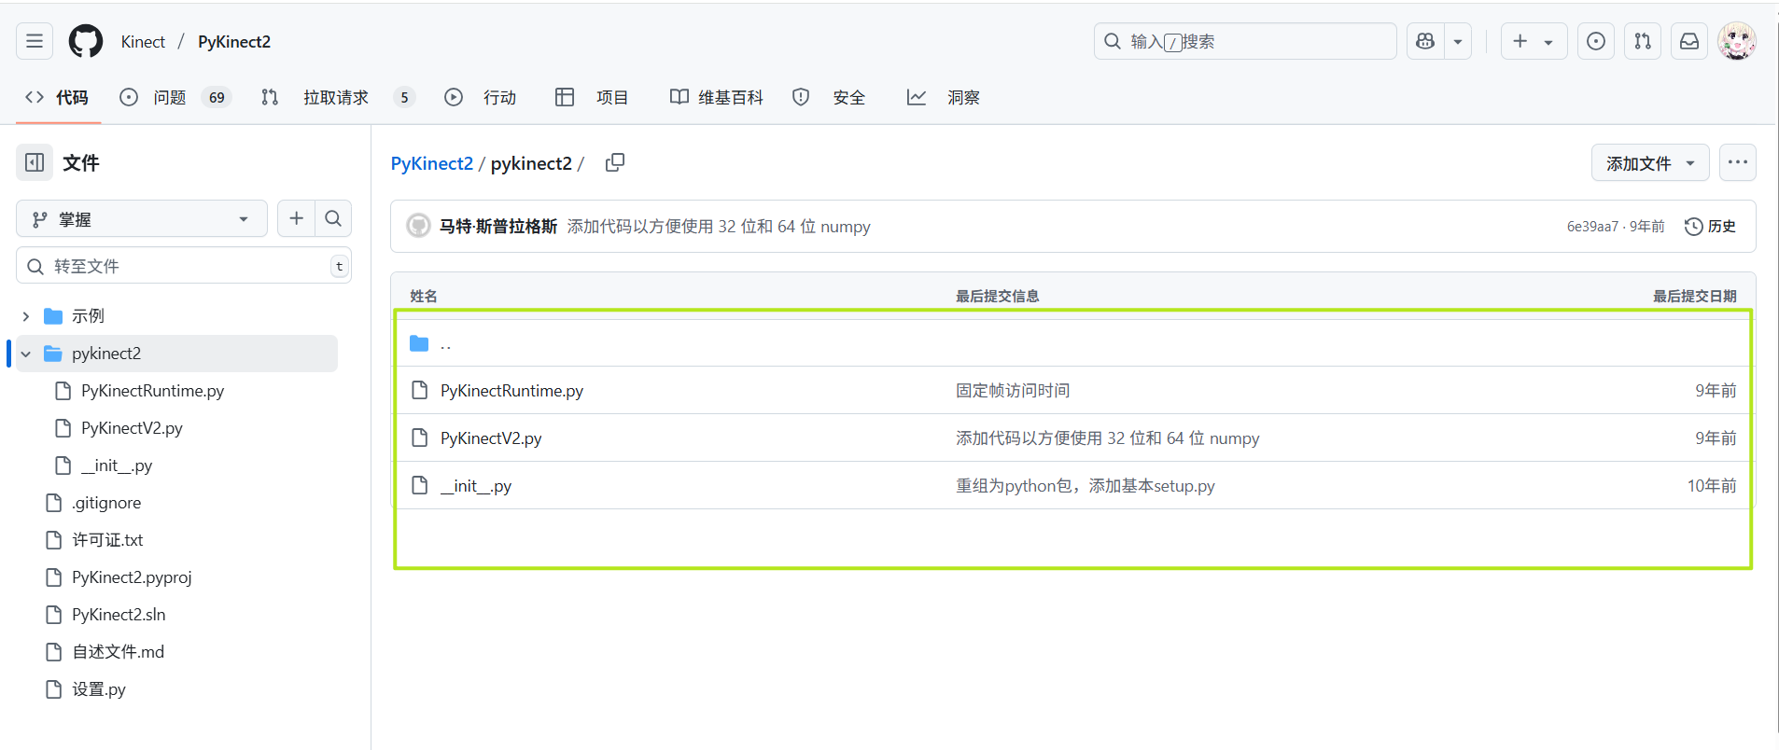Click file icon beside PyKinectRuntime.py row
The image size is (1779, 750).
[x=420, y=390]
